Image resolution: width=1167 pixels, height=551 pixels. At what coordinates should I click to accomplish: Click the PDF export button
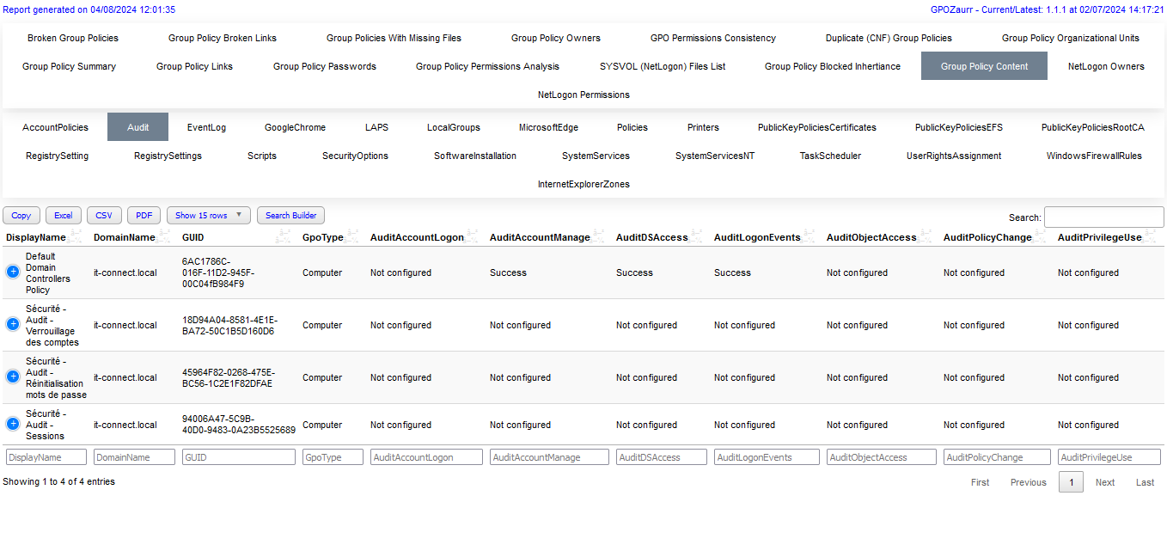pyautogui.click(x=144, y=216)
